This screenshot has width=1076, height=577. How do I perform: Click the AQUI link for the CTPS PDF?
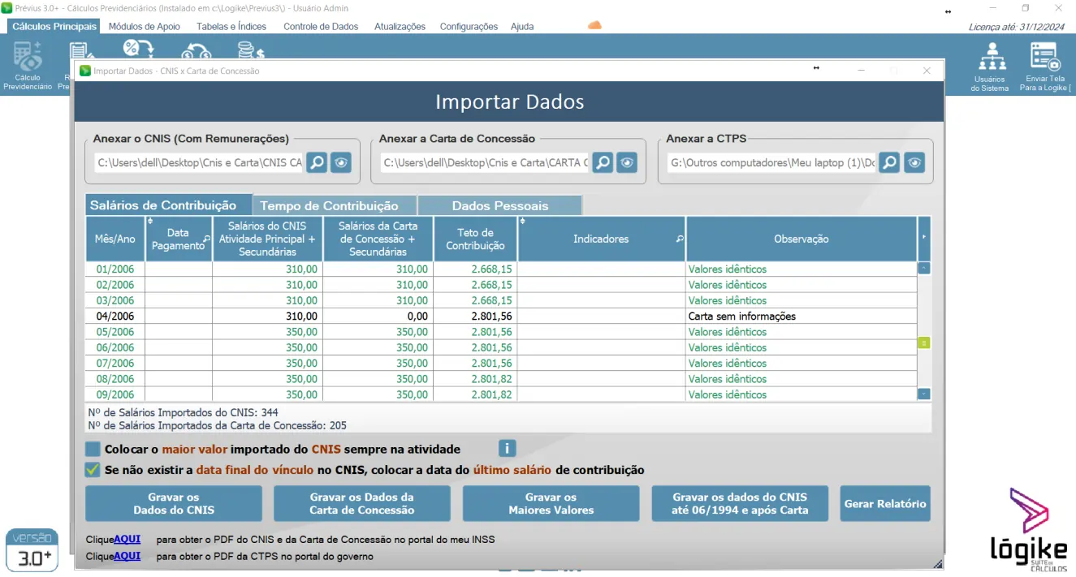click(x=127, y=557)
